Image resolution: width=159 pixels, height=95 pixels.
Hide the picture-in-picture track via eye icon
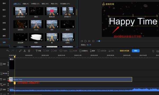pyautogui.click(x=8, y=75)
